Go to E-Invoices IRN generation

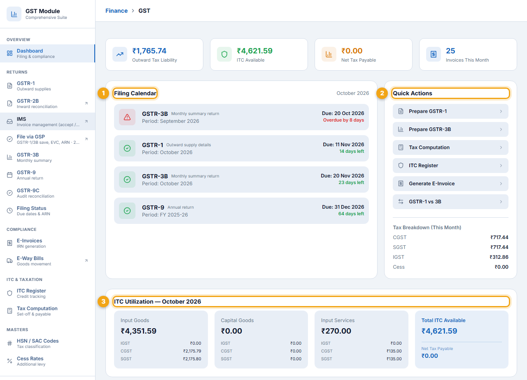(x=47, y=243)
